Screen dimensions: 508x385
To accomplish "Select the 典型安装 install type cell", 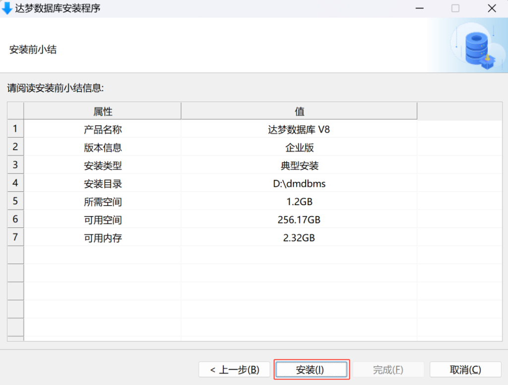I will (x=299, y=165).
